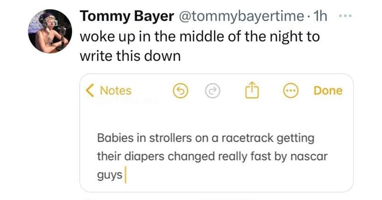Viewport: 382px width, 200px height.
Task: Tap the undo icon in Notes toolbar
Action: (179, 91)
